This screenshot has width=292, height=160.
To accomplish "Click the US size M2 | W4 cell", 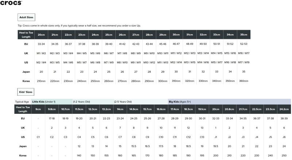I will tap(41, 63).
